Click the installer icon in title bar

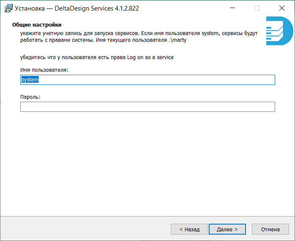click(x=8, y=8)
